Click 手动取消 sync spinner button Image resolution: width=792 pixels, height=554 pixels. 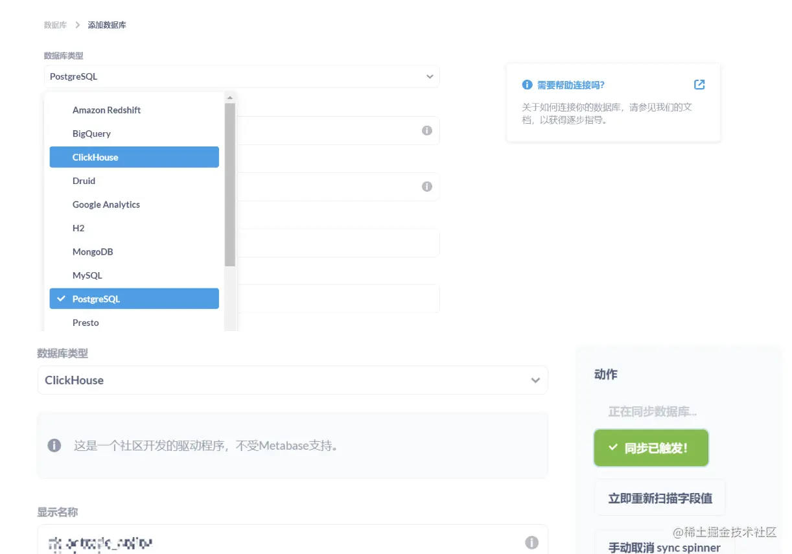(664, 544)
